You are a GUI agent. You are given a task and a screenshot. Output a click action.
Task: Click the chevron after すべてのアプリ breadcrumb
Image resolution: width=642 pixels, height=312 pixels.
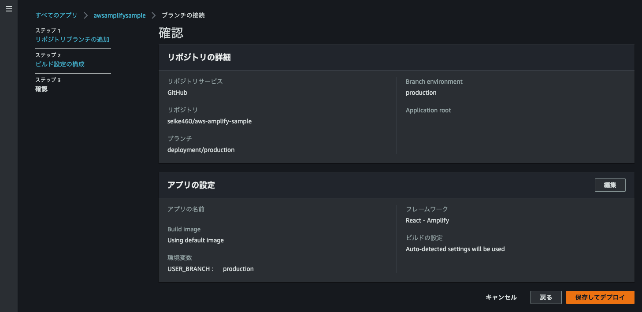click(x=86, y=15)
